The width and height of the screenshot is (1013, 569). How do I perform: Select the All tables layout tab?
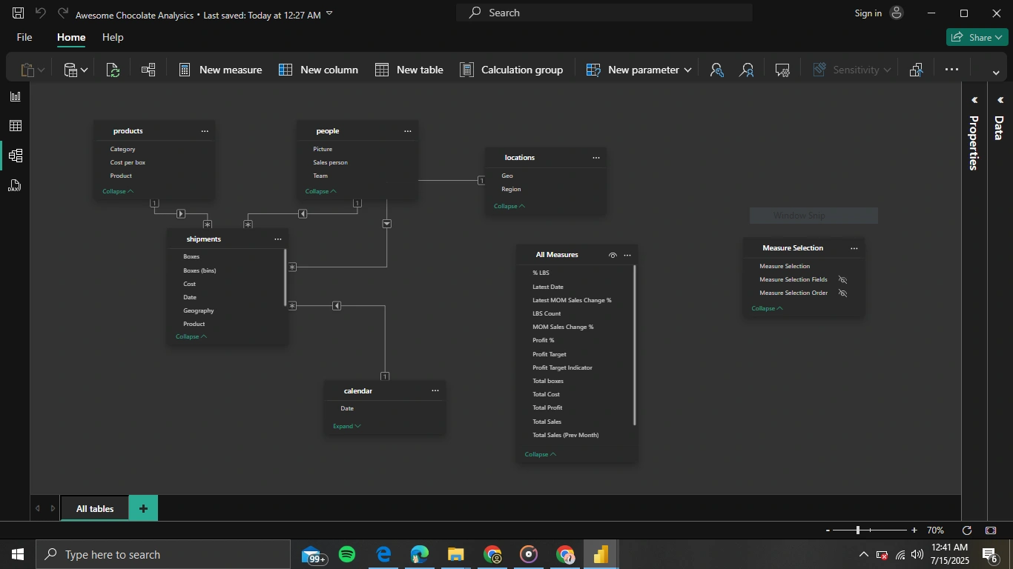click(x=95, y=509)
